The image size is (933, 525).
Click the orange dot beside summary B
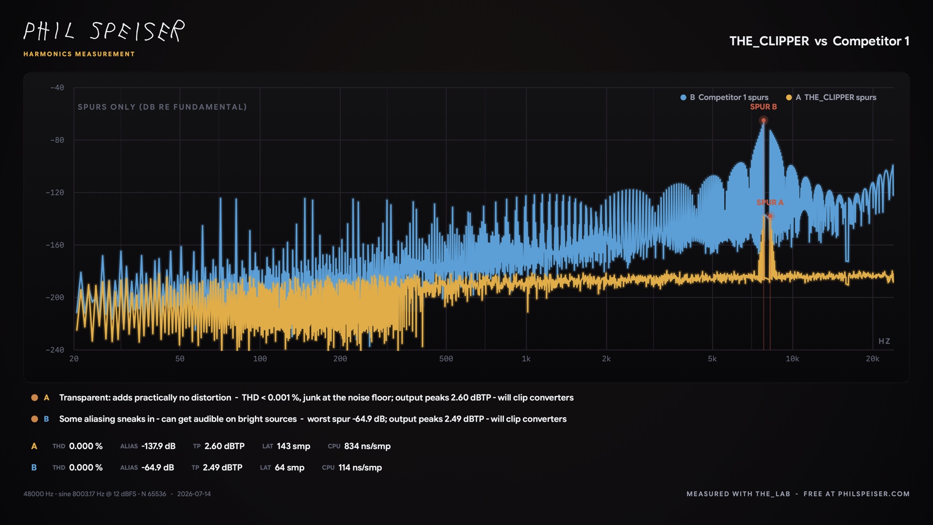35,419
